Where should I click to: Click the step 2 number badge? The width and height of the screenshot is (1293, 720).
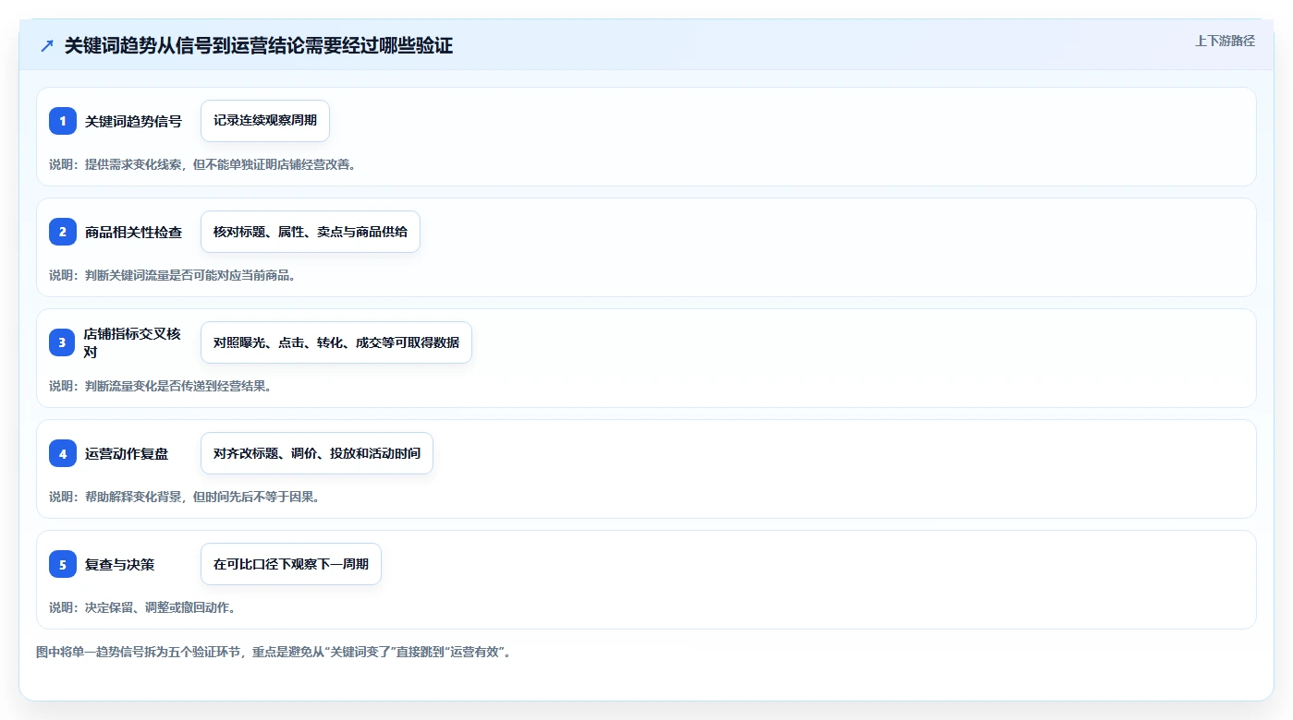(63, 232)
